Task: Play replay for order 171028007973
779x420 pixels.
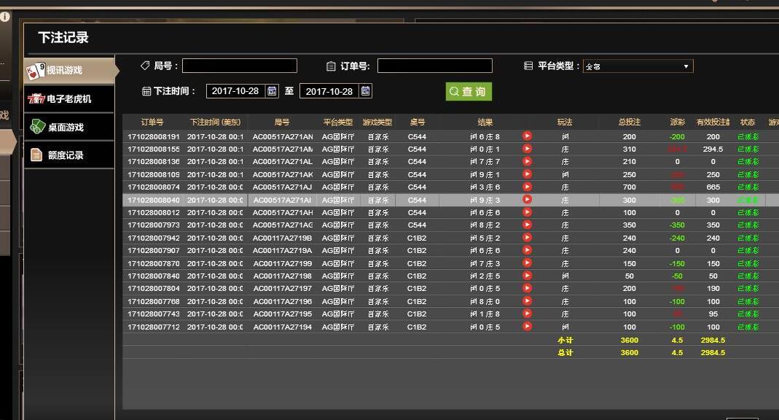Action: point(527,225)
